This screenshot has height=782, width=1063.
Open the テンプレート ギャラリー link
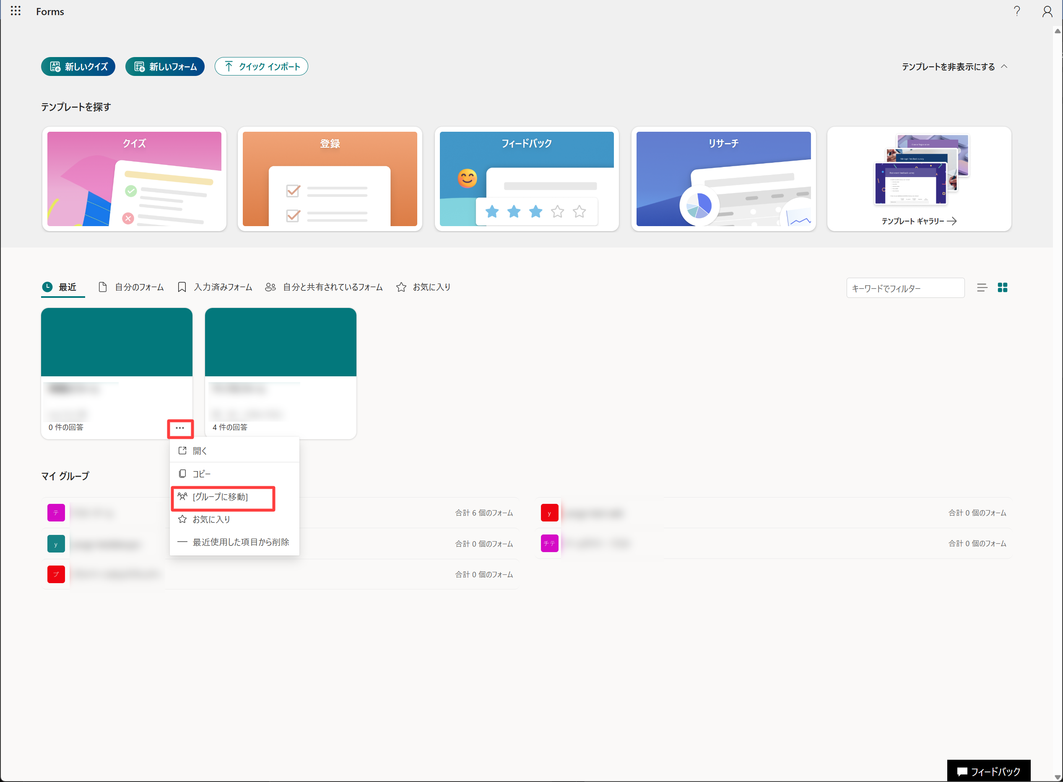coord(919,221)
